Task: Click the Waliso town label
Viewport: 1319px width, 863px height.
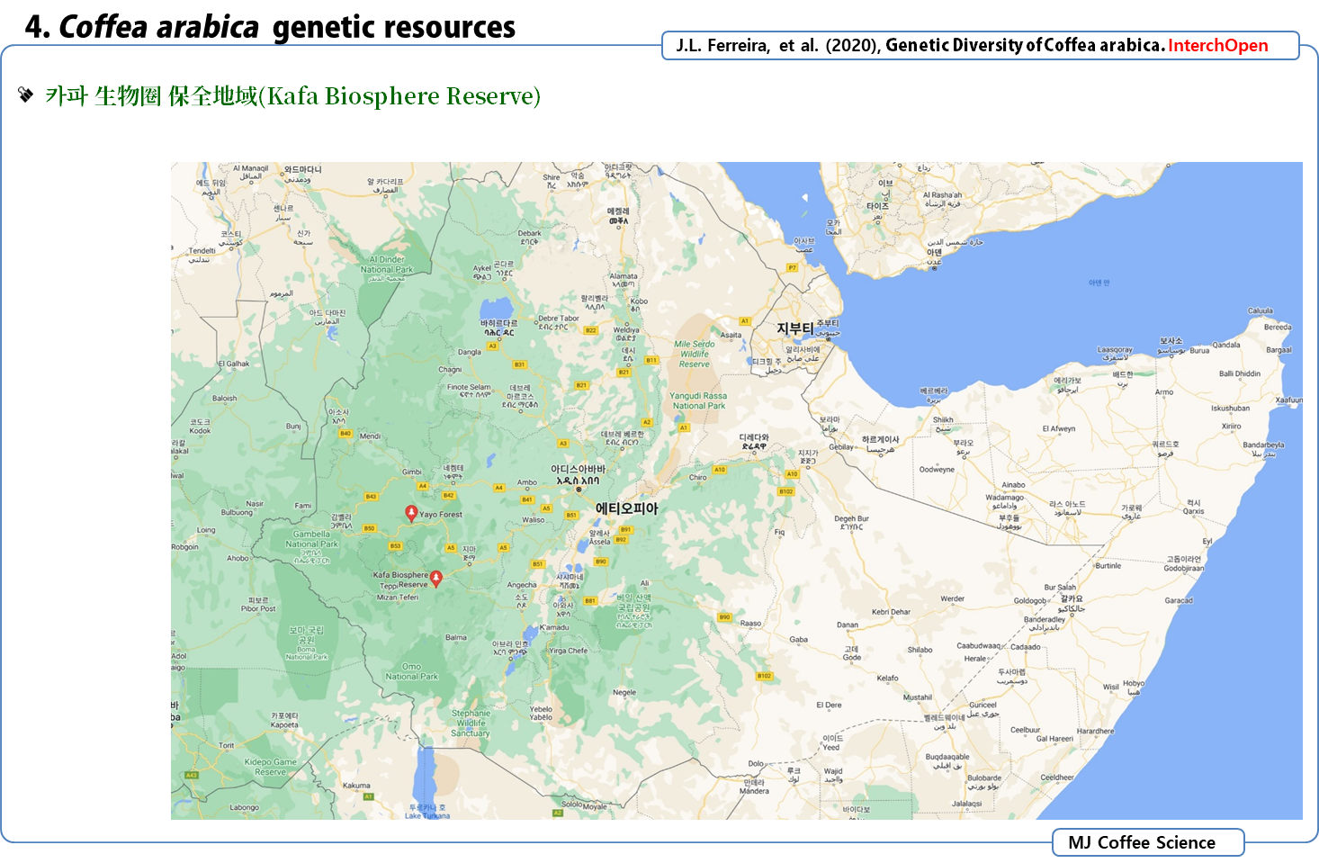Action: click(x=534, y=519)
